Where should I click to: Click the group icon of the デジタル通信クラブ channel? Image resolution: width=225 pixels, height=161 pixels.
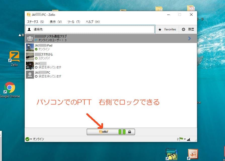tap(30, 38)
